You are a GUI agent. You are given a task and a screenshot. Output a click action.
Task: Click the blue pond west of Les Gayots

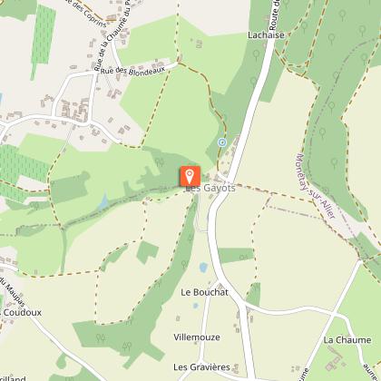point(103,201)
